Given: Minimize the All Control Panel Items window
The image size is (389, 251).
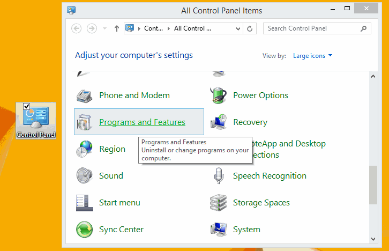Looking at the screenshot, I should [333, 9].
